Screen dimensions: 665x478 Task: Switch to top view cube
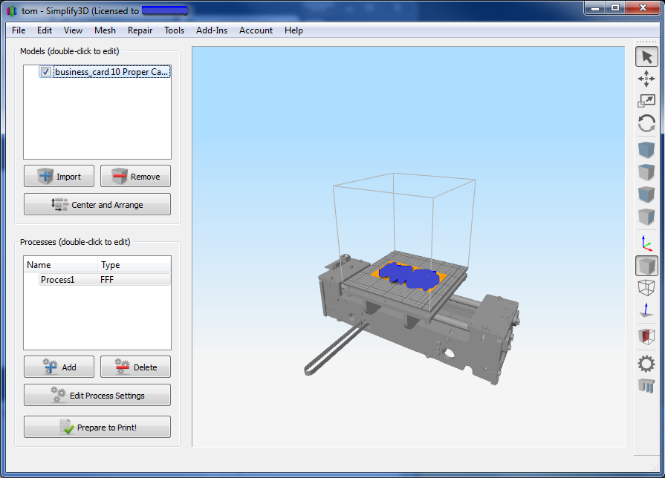646,172
